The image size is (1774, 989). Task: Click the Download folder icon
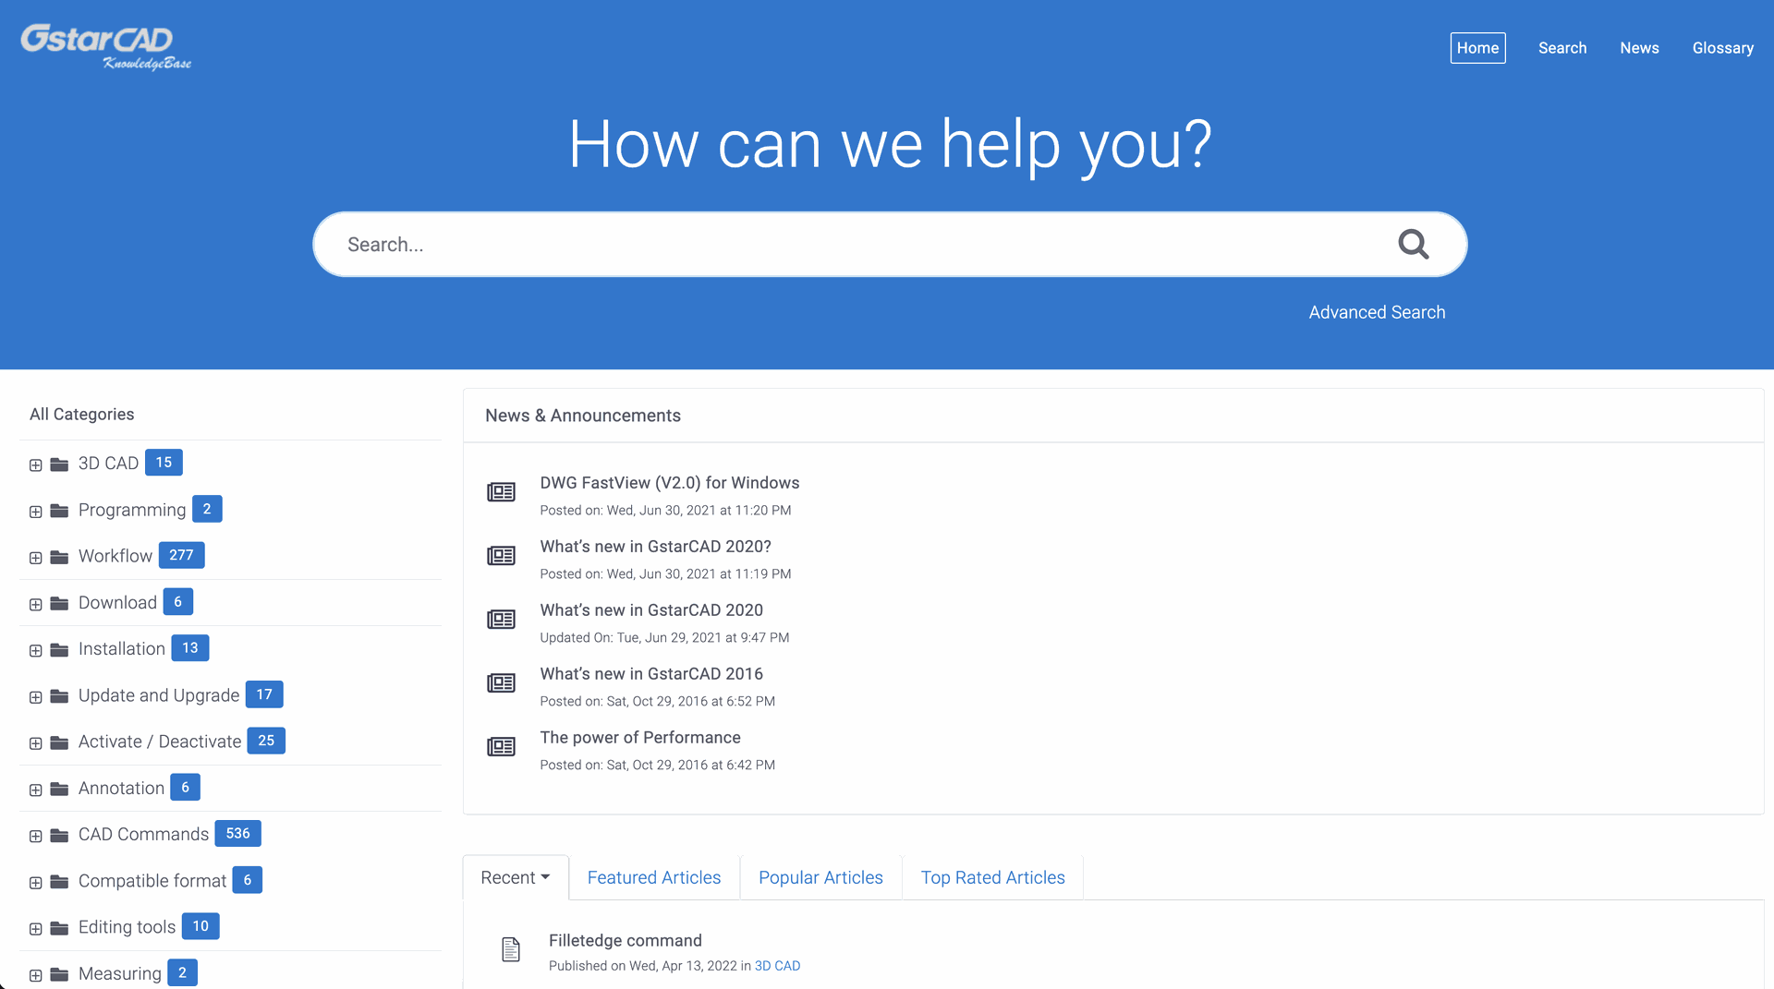(x=59, y=604)
